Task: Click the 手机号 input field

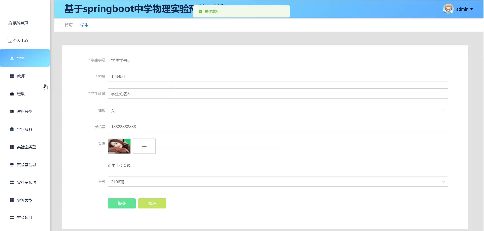Action: pos(278,127)
